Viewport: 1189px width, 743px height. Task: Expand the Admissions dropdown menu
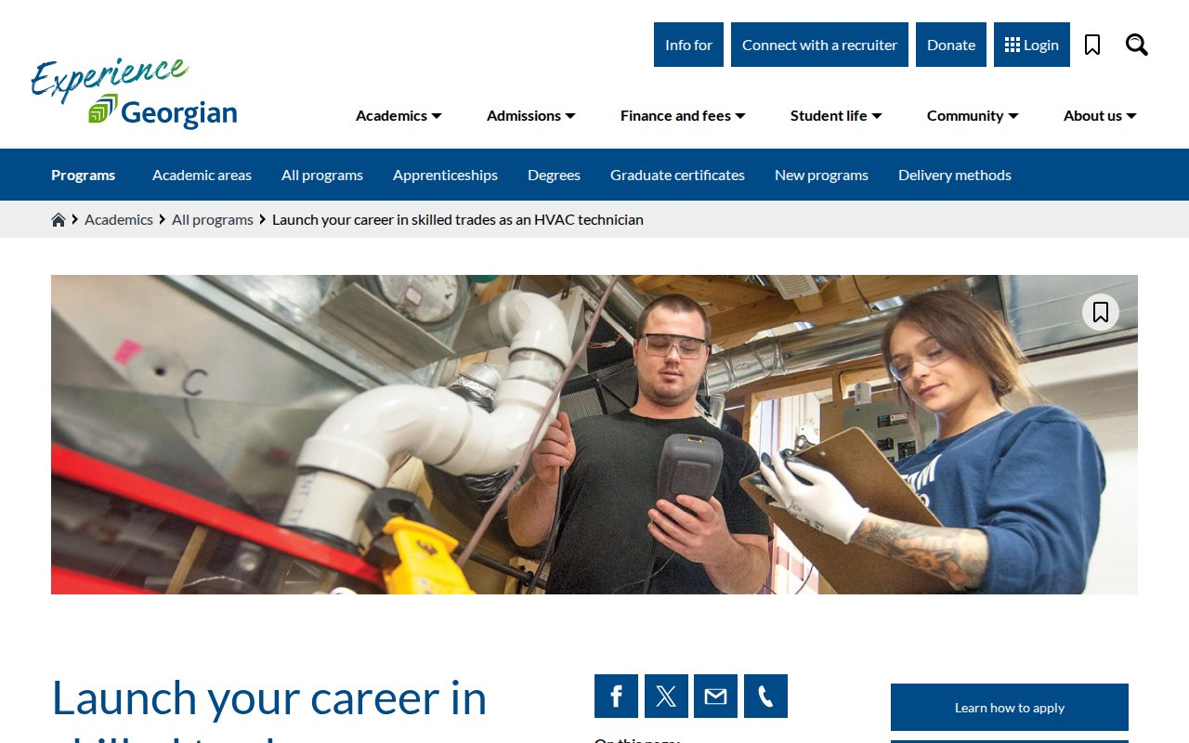pos(530,115)
